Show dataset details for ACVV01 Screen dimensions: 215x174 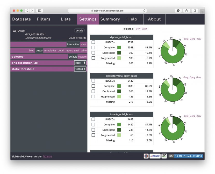tap(79, 30)
